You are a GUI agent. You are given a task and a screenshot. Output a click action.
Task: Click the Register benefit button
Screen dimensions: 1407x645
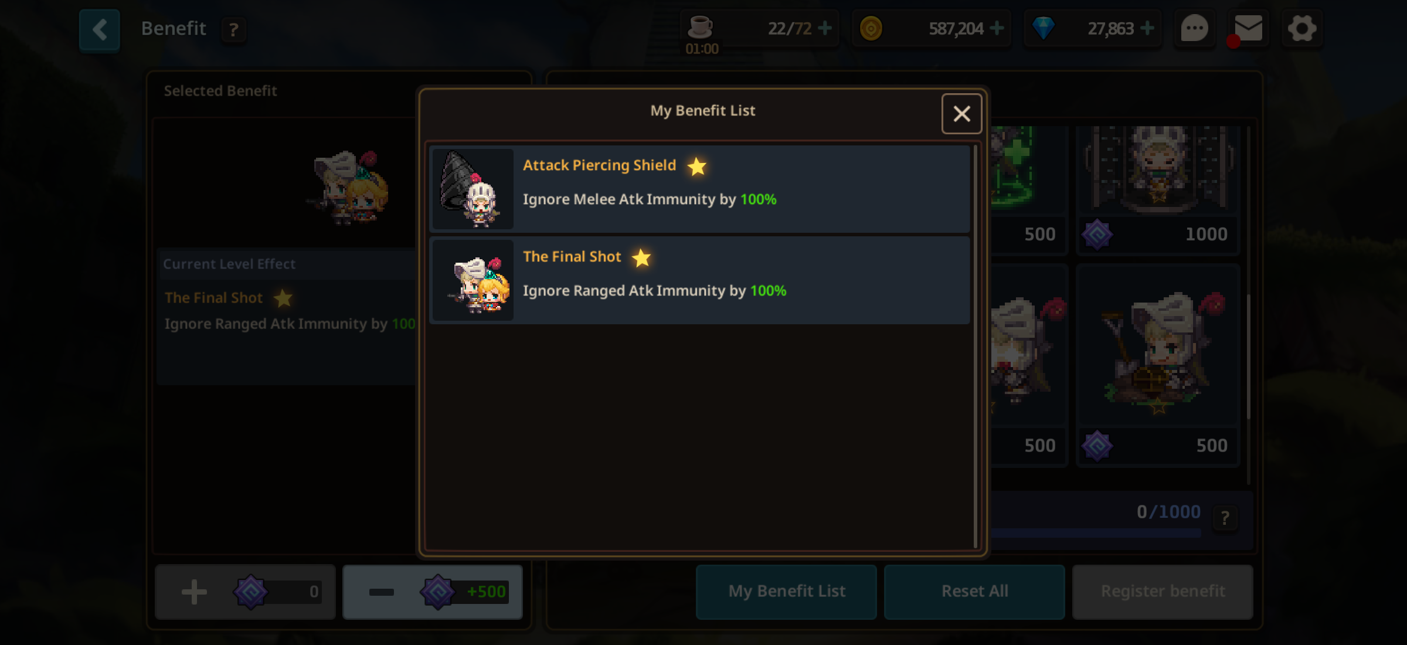click(x=1163, y=592)
